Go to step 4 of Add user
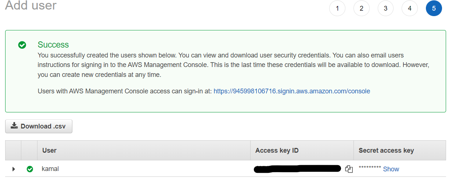The width and height of the screenshot is (456, 186). [x=410, y=8]
